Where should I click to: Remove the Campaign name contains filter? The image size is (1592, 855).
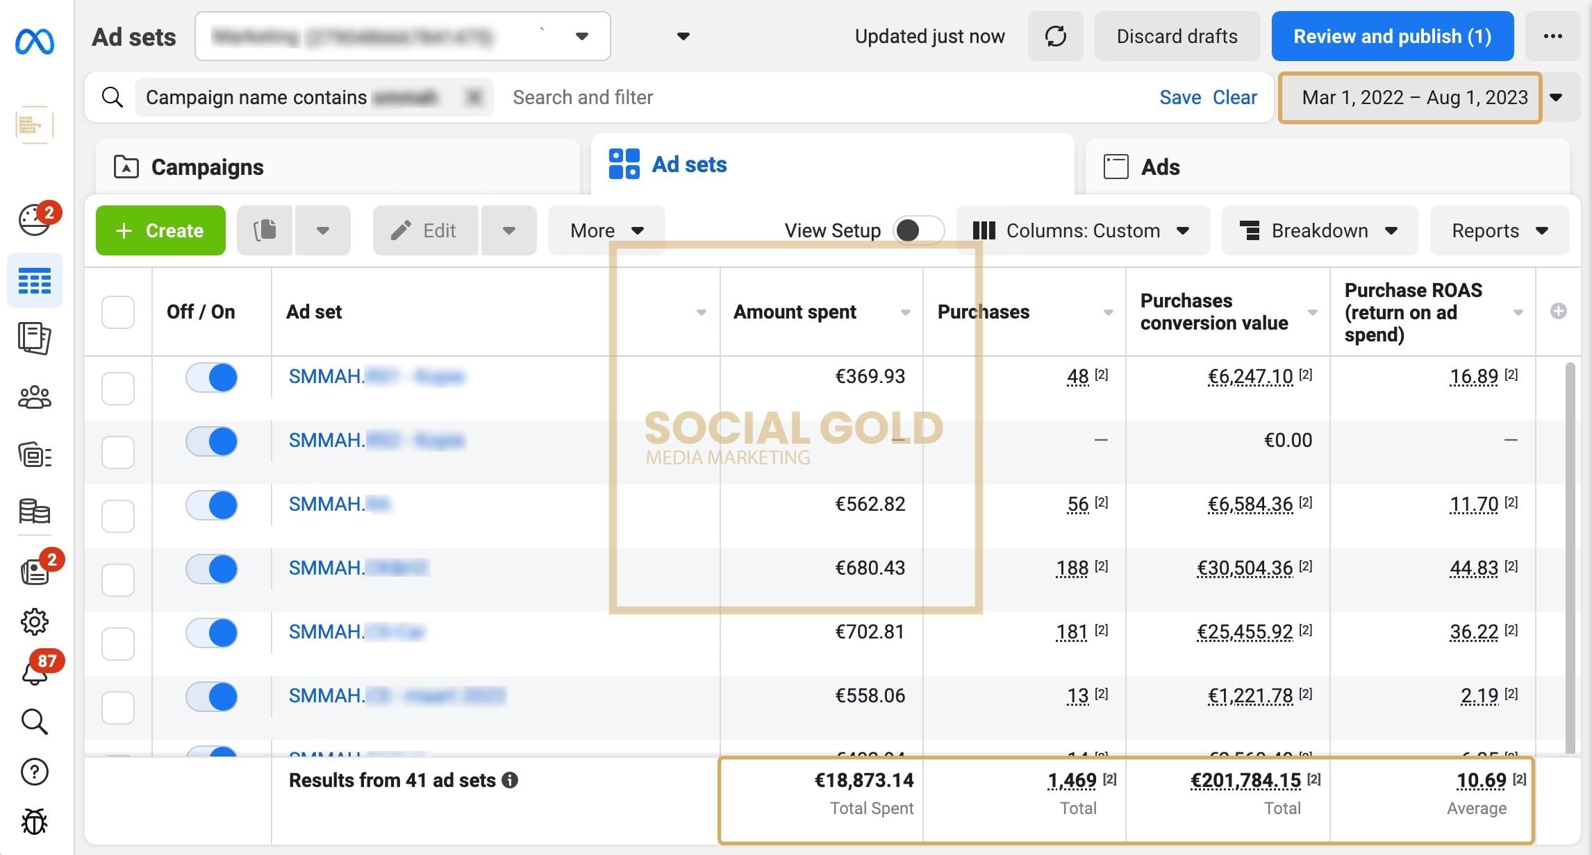pyautogui.click(x=474, y=97)
